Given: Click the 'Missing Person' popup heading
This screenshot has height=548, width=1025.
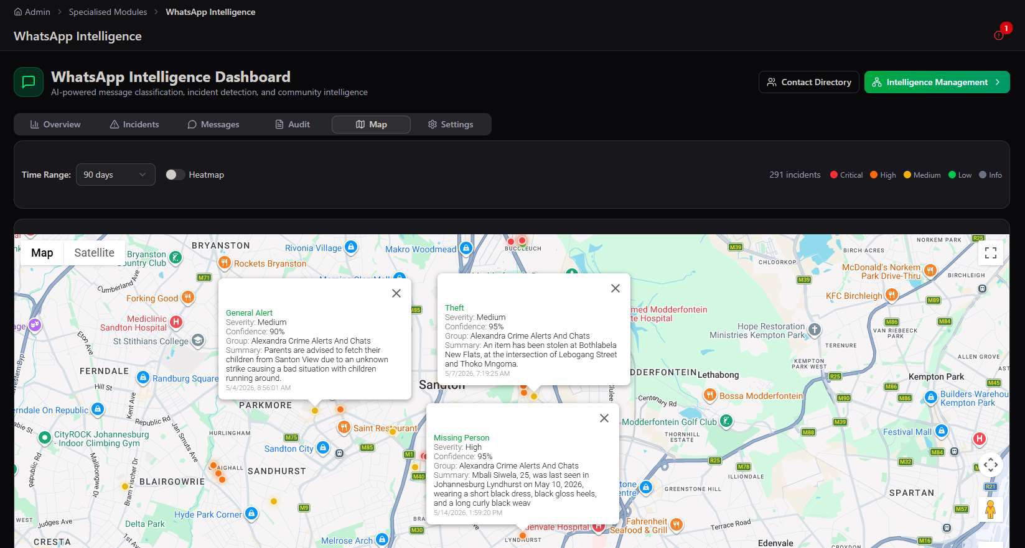Looking at the screenshot, I should pyautogui.click(x=461, y=438).
